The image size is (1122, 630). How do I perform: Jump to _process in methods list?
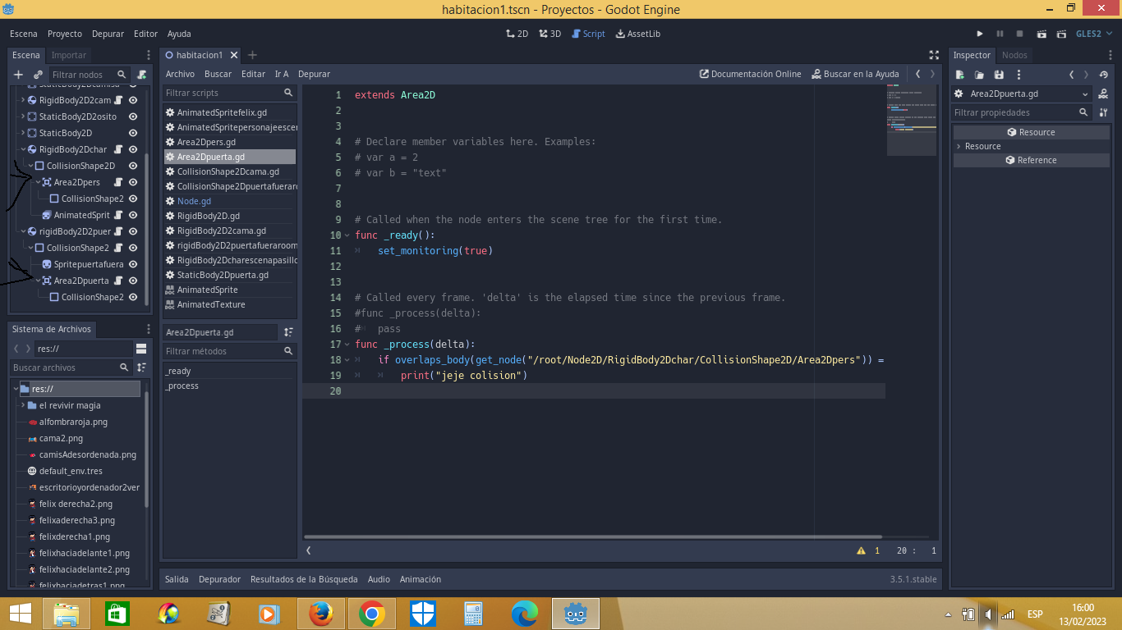click(182, 386)
